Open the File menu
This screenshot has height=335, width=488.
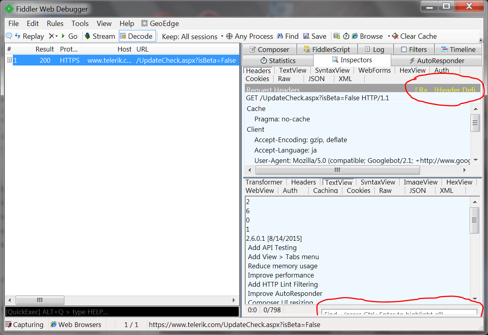coord(14,24)
